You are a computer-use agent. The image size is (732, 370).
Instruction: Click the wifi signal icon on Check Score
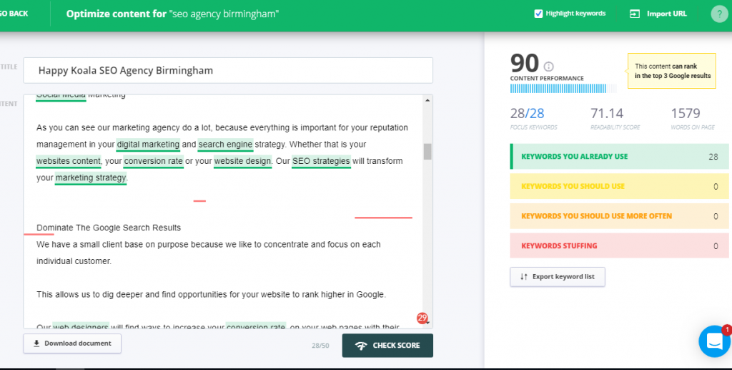(361, 346)
